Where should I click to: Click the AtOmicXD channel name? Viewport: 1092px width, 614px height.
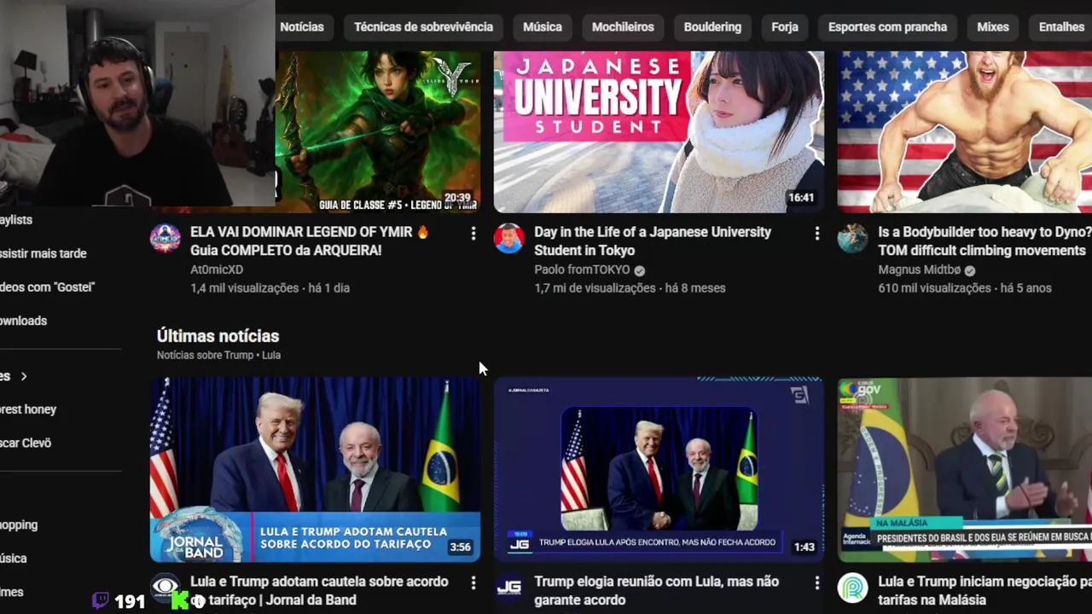pos(217,269)
